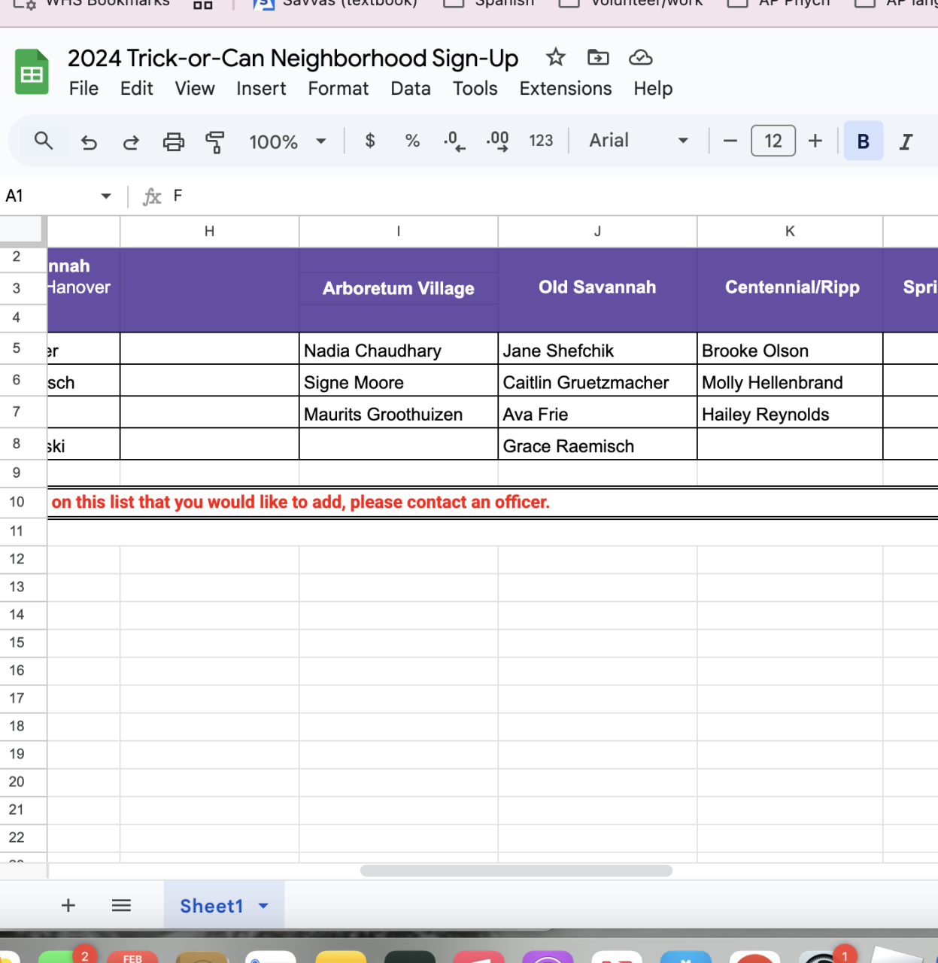Click the Centennial/Ripp header cell

point(790,288)
